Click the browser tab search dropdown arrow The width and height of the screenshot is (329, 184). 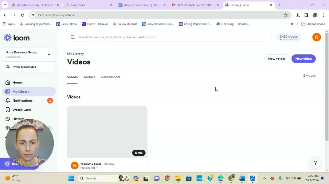click(x=5, y=5)
